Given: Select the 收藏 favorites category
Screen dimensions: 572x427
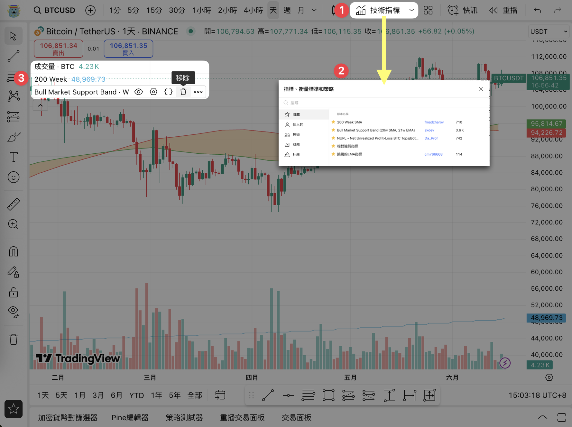Looking at the screenshot, I should coord(304,114).
